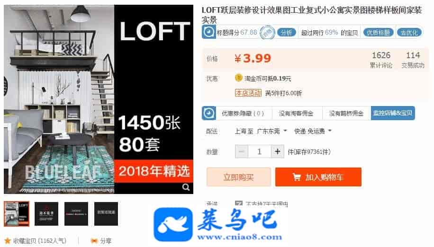Click the round stamp icon next to score
Viewport: 434px width, 247px height.
click(x=267, y=33)
